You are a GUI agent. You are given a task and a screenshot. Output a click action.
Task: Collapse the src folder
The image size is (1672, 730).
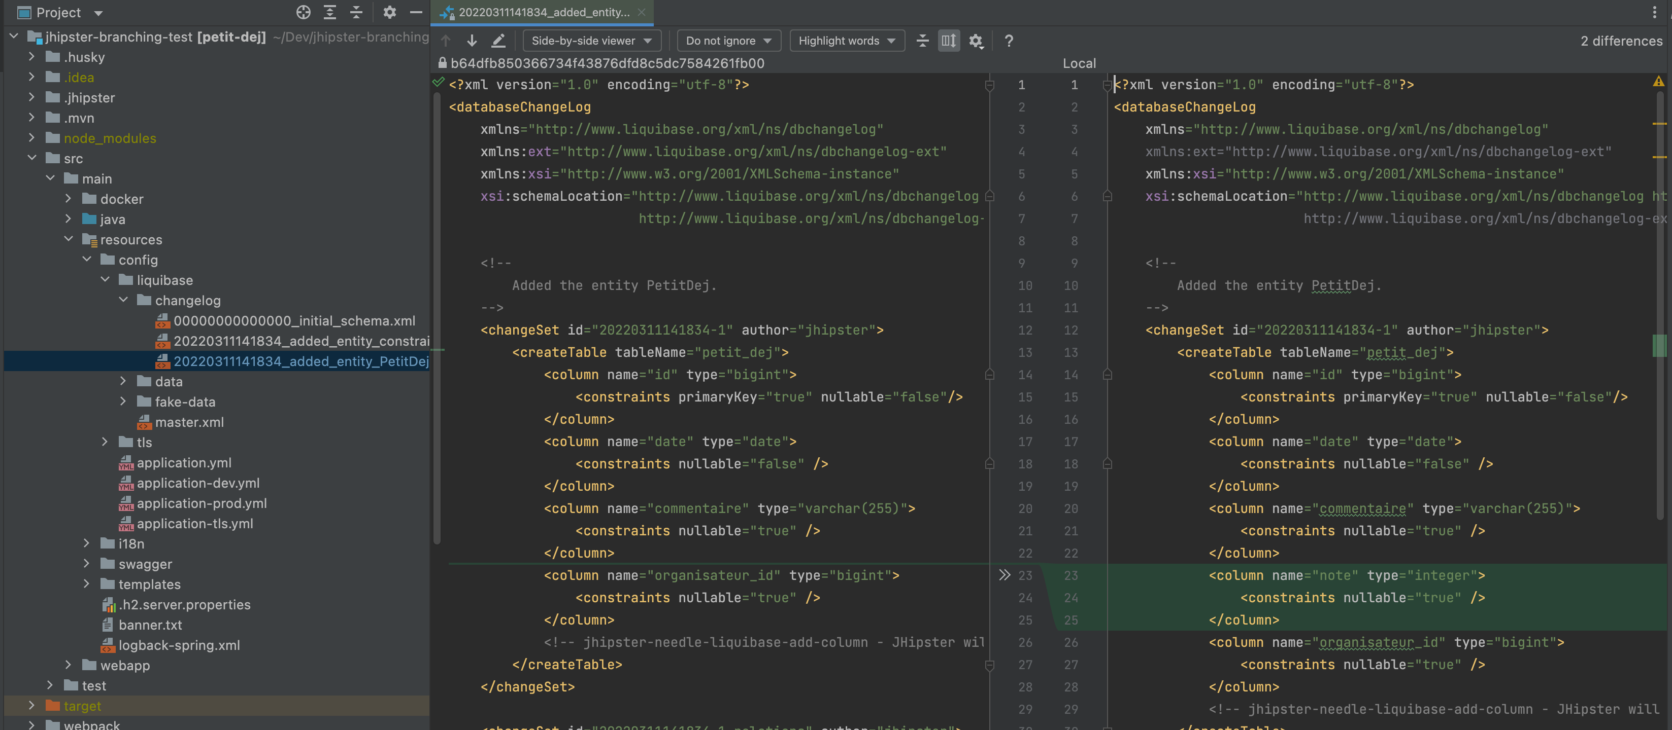[x=31, y=158]
